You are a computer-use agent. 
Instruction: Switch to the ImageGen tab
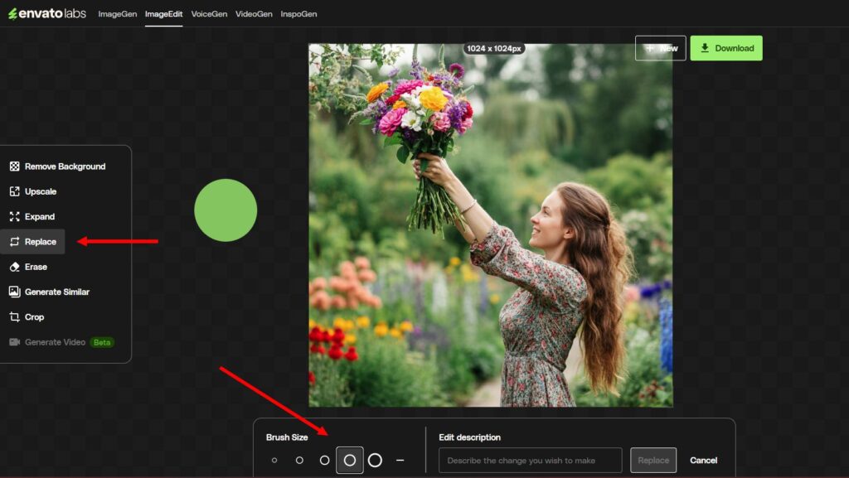pos(116,13)
